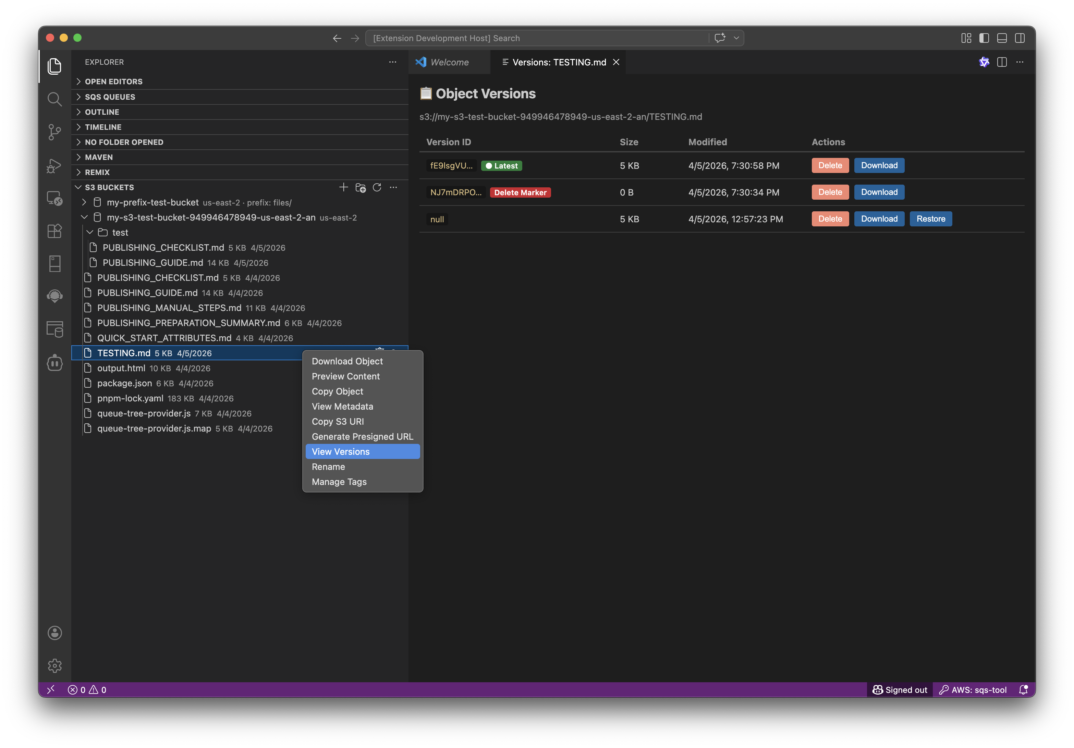
Task: Open notifications bell in status bar
Action: (1024, 689)
